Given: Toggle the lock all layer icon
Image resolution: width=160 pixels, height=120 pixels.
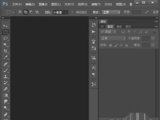Looking at the screenshot, I should coord(126,45).
